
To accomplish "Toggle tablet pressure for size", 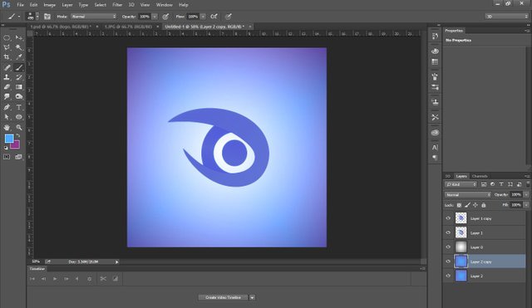I will pyautogui.click(x=229, y=17).
